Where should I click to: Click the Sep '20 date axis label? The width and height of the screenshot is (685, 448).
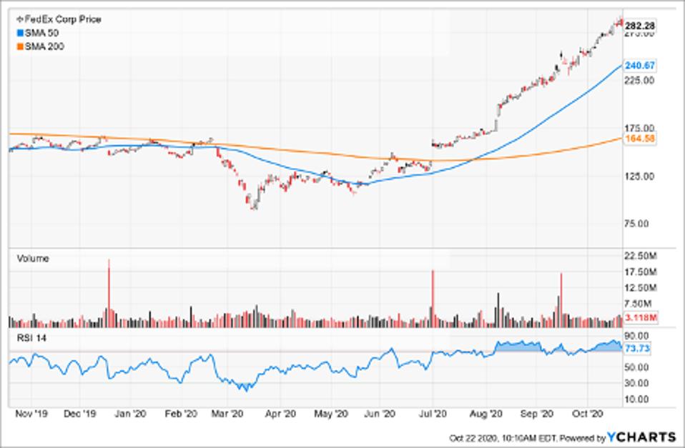pos(536,414)
